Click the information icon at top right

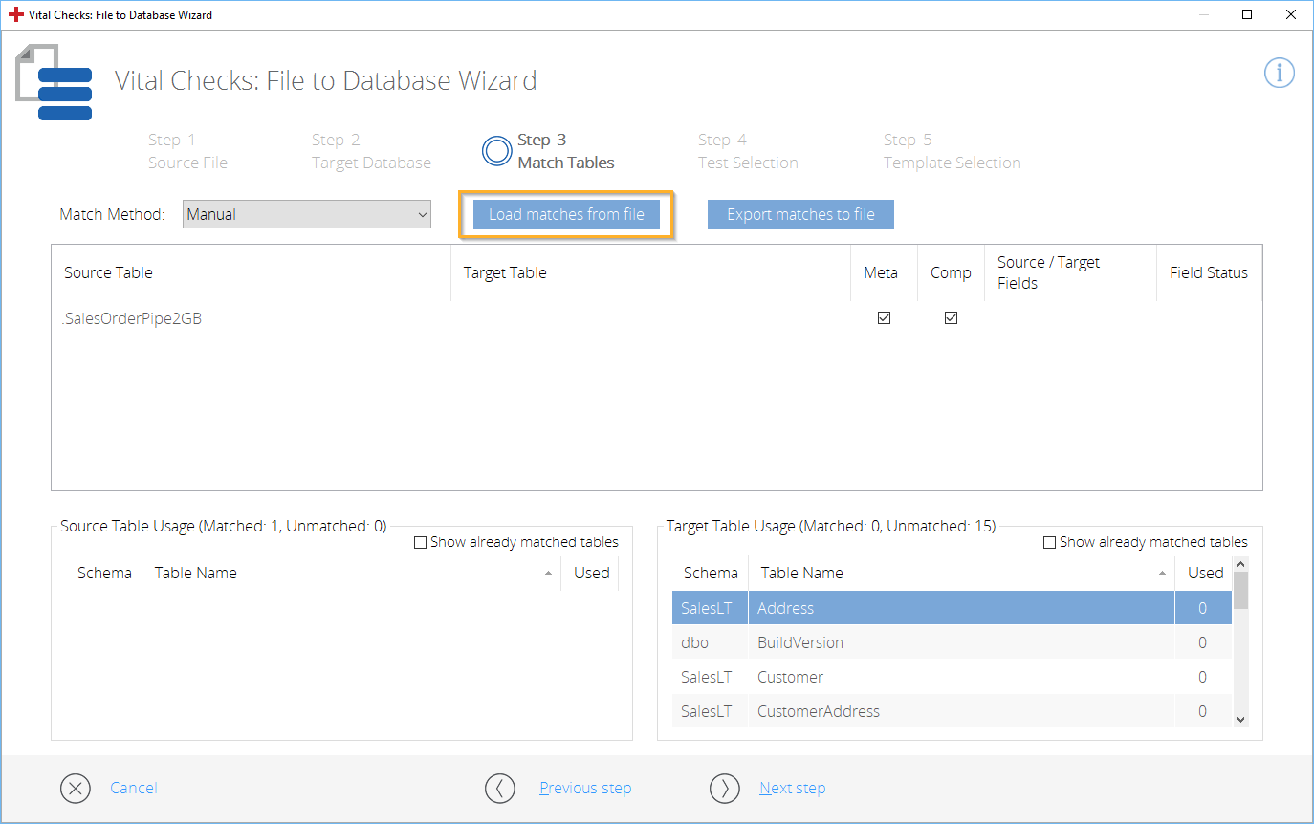[1279, 73]
